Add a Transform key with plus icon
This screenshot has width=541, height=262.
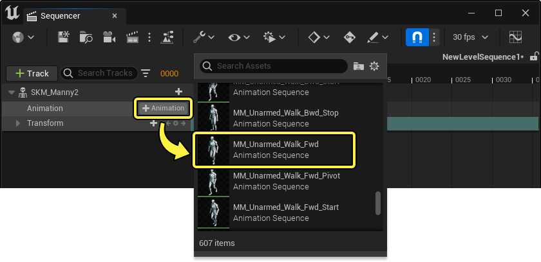pyautogui.click(x=153, y=123)
